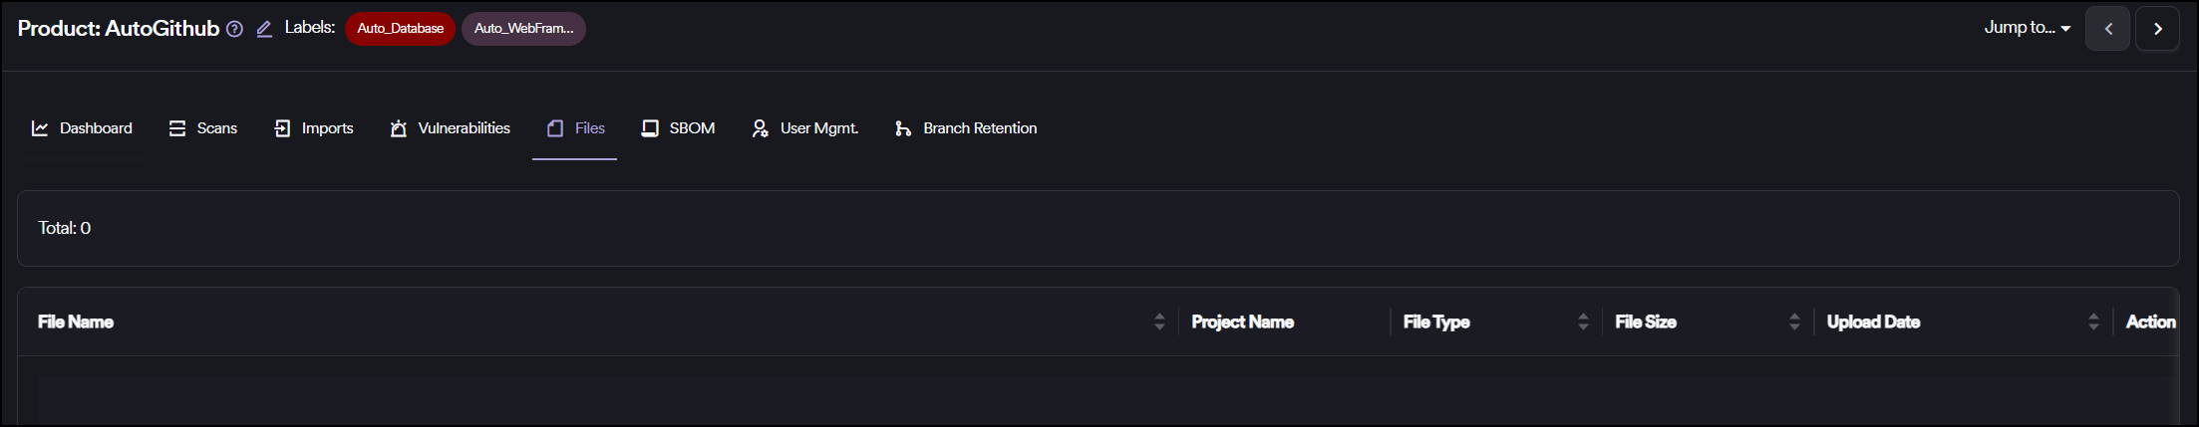Viewport: 2199px width, 427px height.
Task: Click the red Auto_Database label
Action: 400,29
